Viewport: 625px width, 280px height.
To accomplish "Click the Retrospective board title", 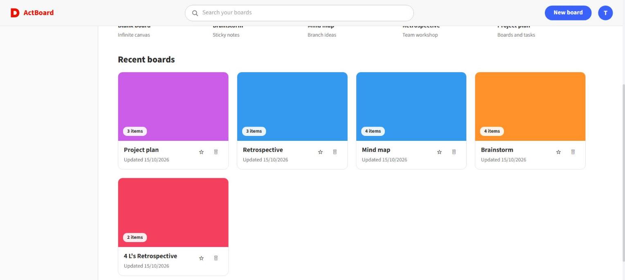I will point(263,150).
